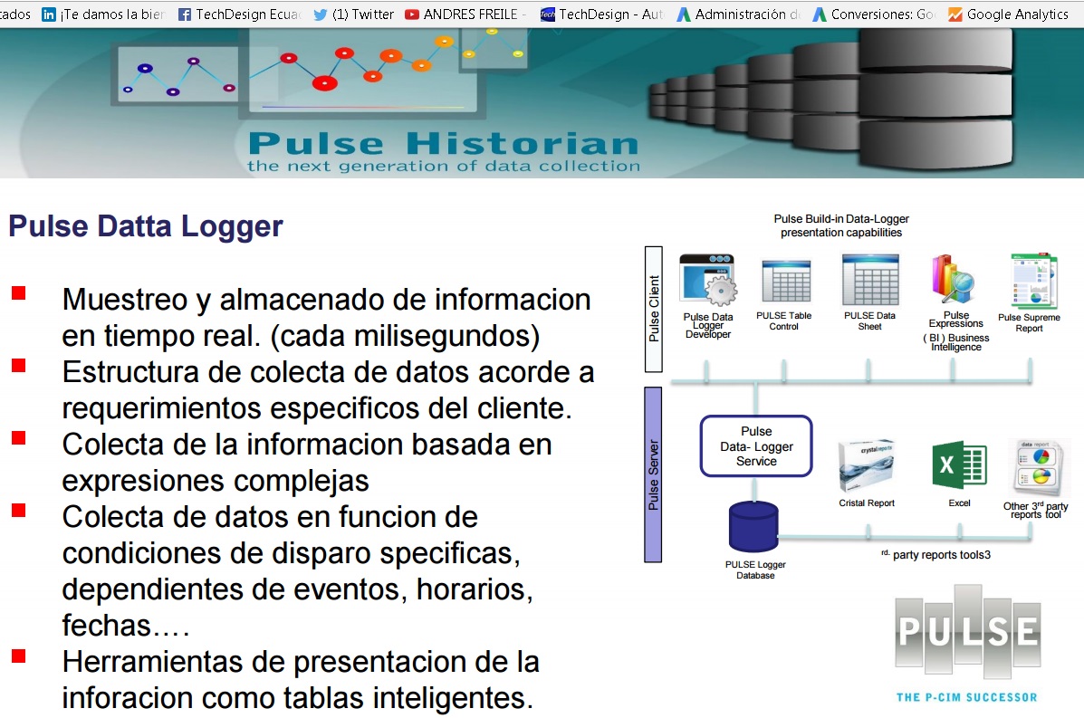This screenshot has width=1084, height=718.
Task: Open the LinkedIn bookmark
Action: (103, 14)
